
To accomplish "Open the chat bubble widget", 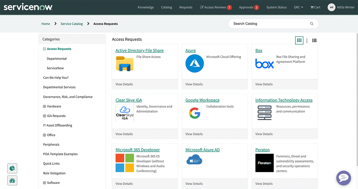I will click(x=343, y=178).
